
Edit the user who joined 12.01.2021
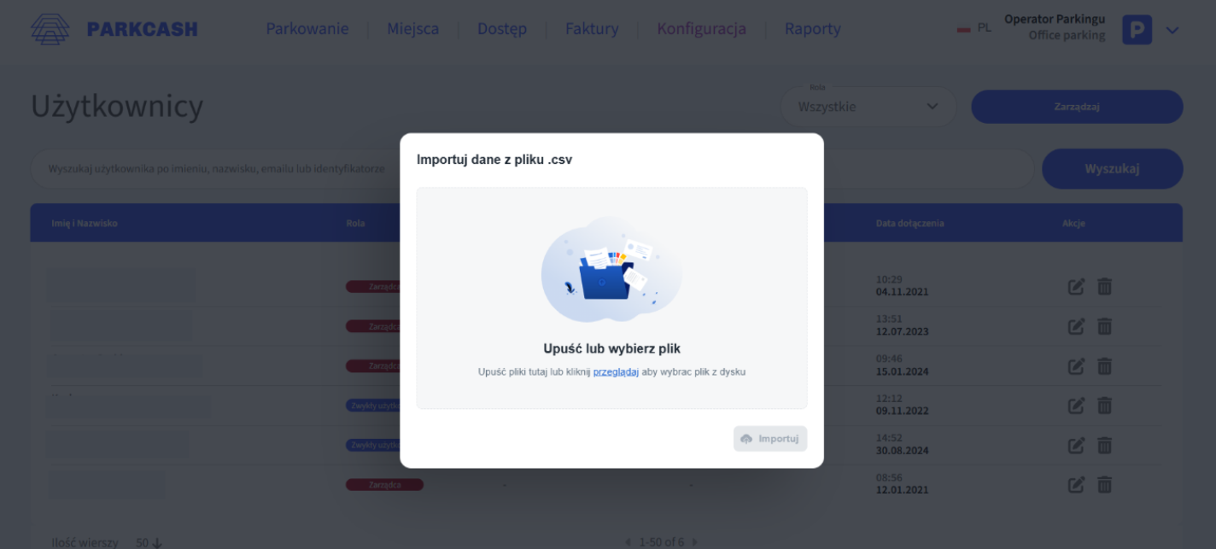[x=1076, y=485]
